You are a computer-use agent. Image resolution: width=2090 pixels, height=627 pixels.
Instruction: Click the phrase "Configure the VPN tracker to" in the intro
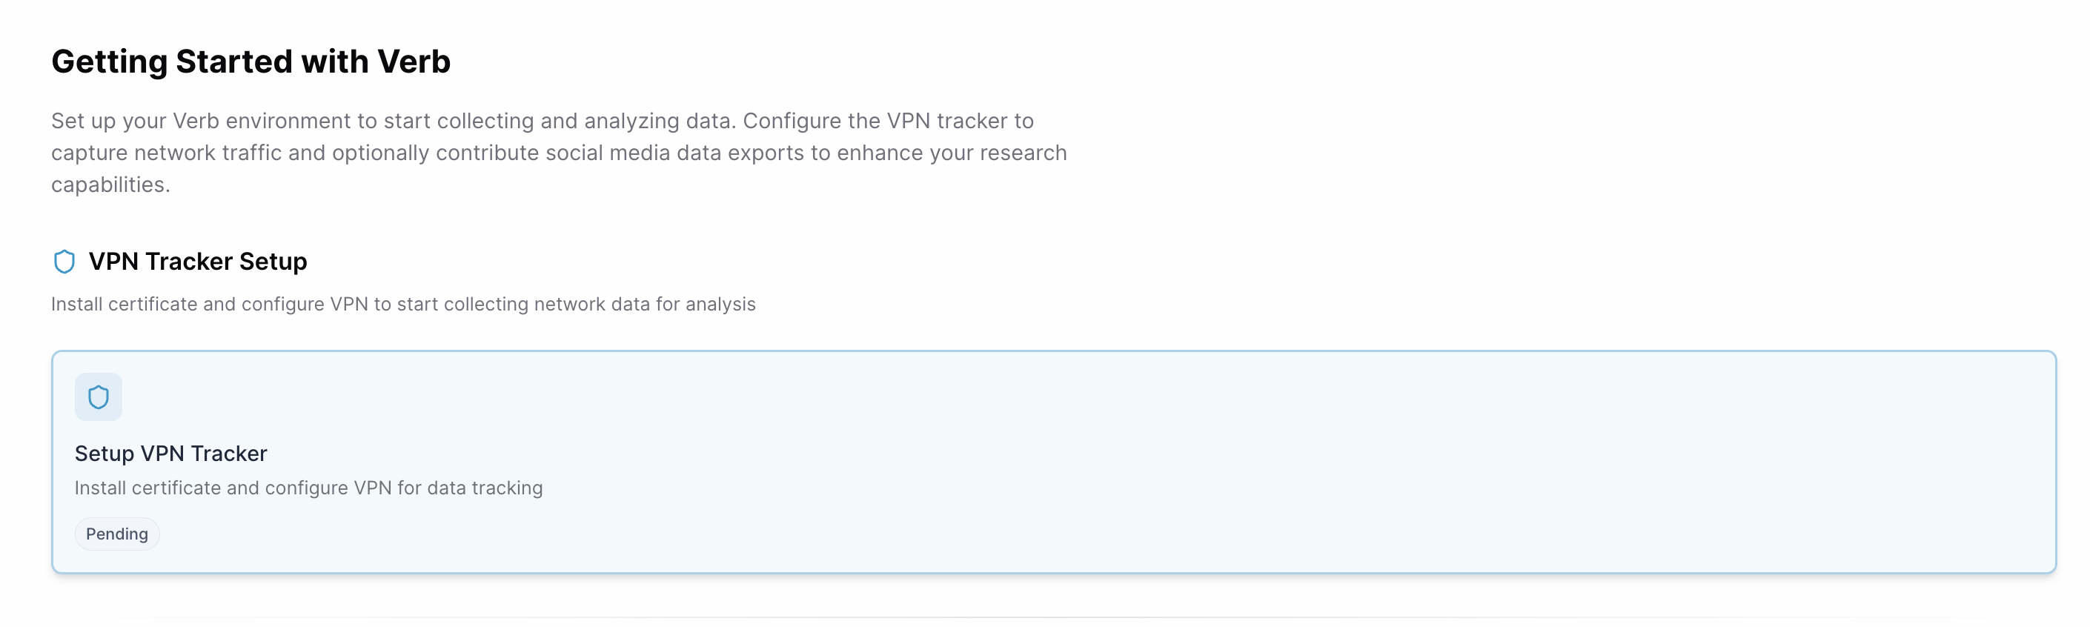(x=888, y=121)
